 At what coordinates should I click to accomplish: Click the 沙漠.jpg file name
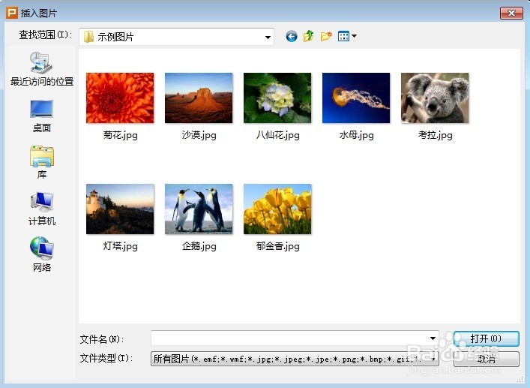click(x=199, y=135)
